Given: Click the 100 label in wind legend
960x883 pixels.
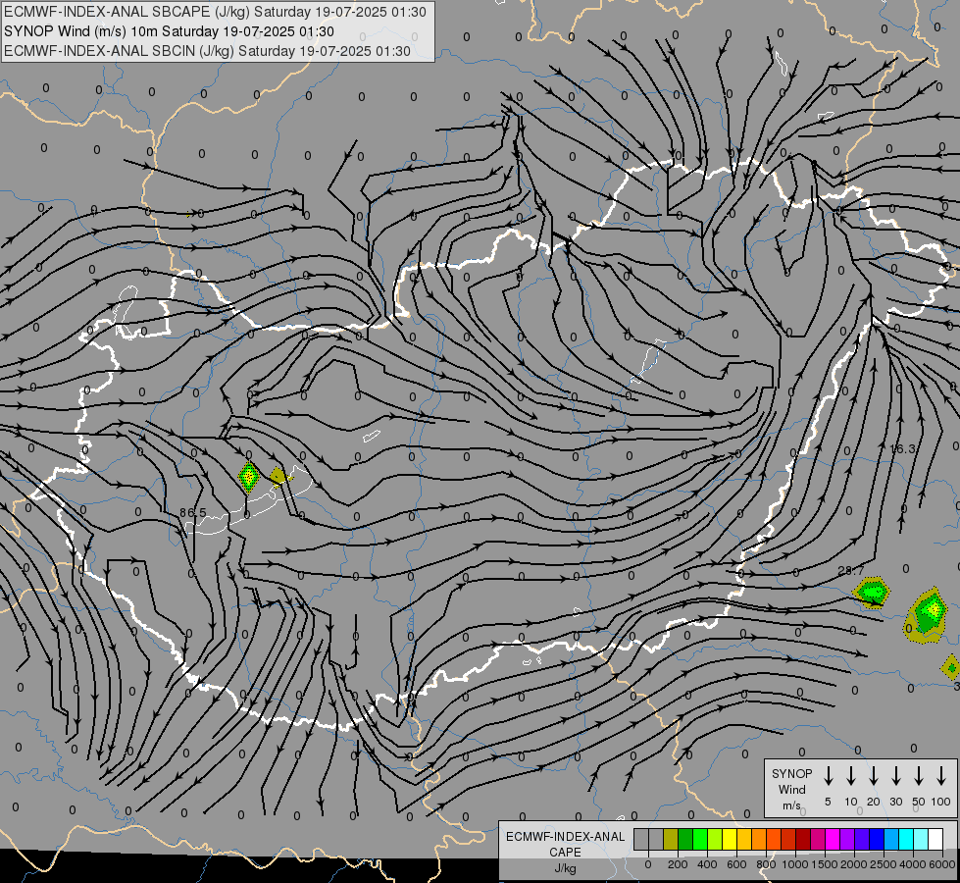Looking at the screenshot, I should [941, 802].
